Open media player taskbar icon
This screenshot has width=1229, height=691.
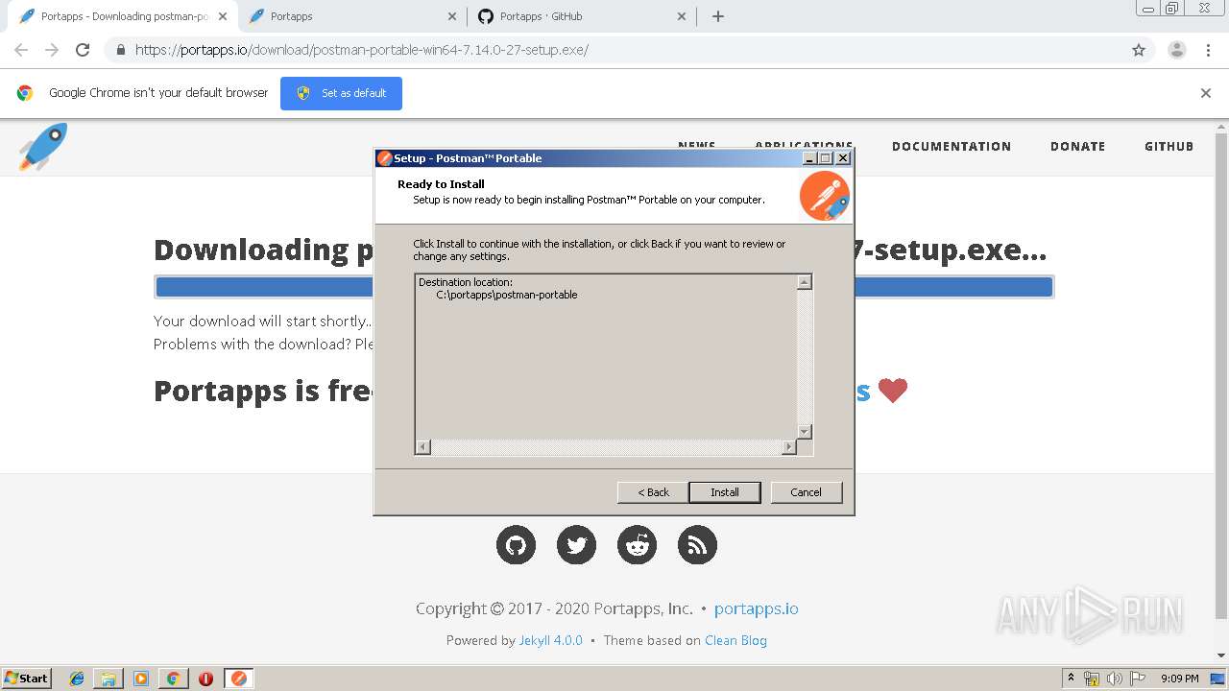[141, 679]
